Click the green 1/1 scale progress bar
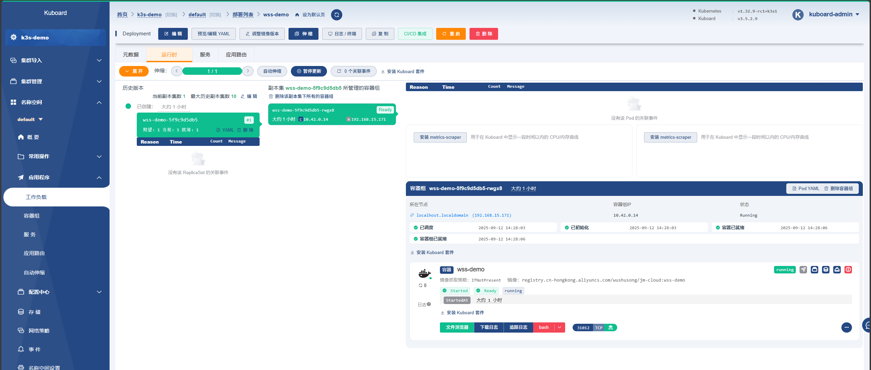 pos(212,71)
